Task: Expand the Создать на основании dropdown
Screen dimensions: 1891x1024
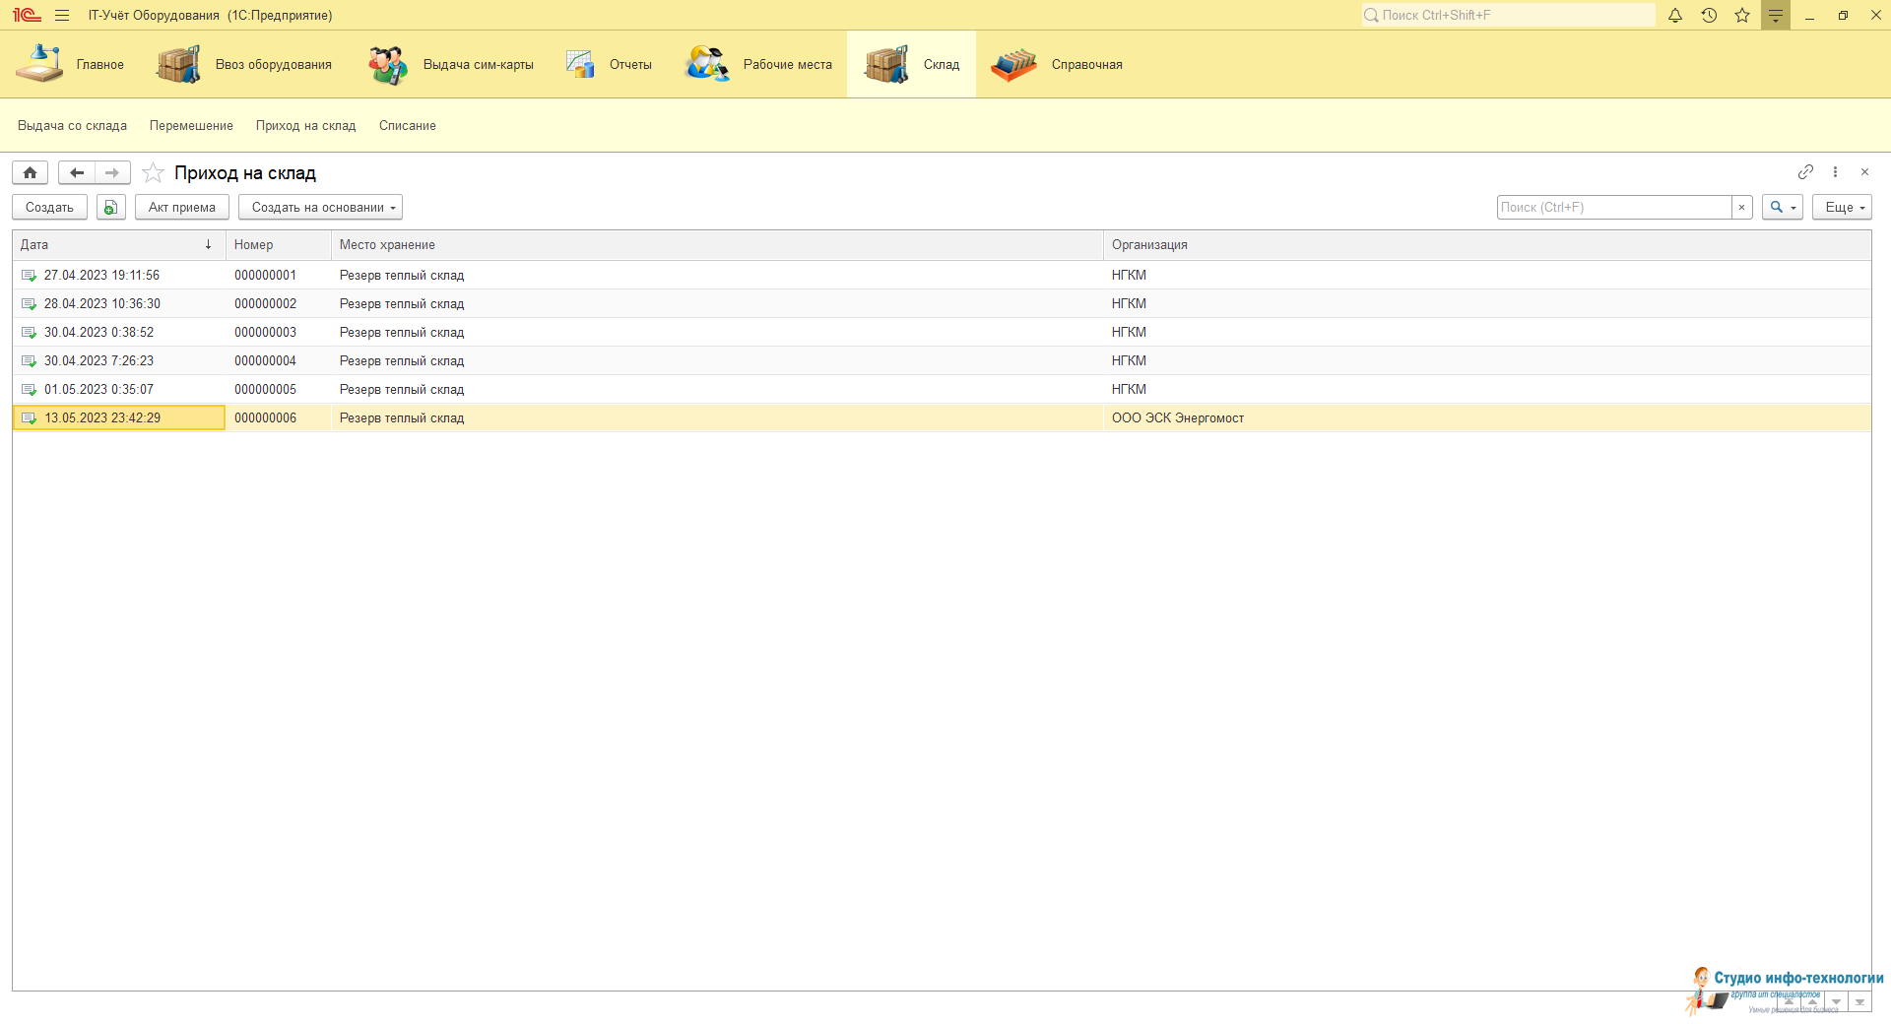Action: 320,208
